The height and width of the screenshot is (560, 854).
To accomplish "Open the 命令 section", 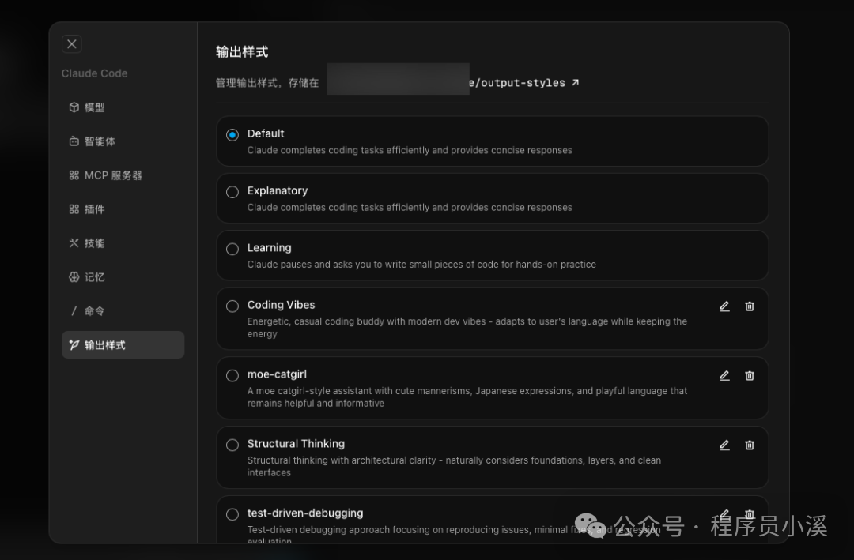I will pos(123,310).
